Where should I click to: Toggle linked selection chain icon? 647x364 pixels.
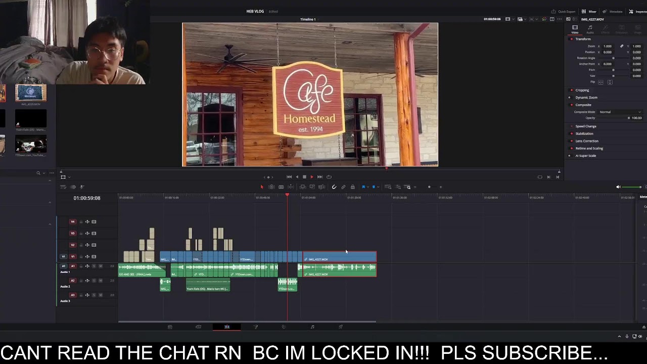click(343, 187)
